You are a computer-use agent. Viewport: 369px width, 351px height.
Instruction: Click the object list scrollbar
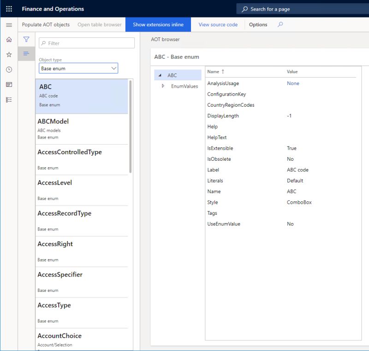(x=131, y=127)
